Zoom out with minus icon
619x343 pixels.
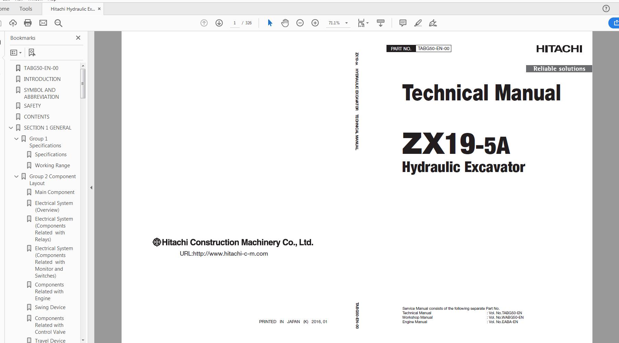point(300,23)
